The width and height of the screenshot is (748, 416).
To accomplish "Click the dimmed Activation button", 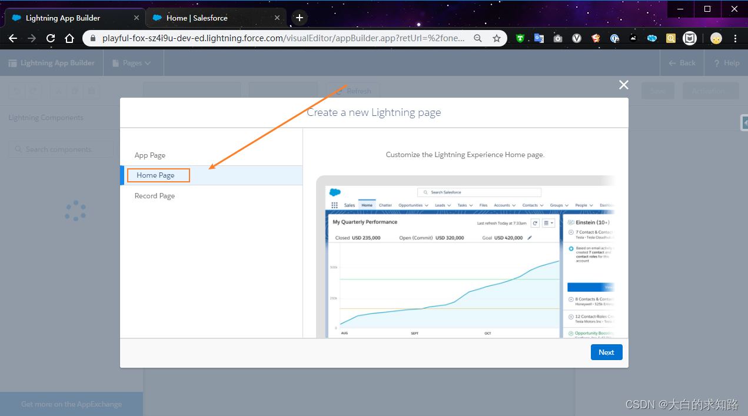I will [710, 91].
